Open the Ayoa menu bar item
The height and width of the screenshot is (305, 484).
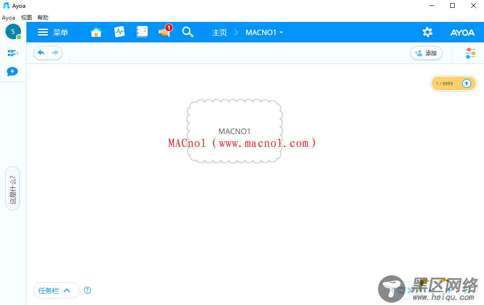[x=8, y=18]
